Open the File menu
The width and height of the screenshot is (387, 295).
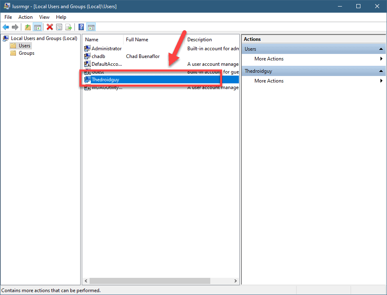[x=8, y=17]
